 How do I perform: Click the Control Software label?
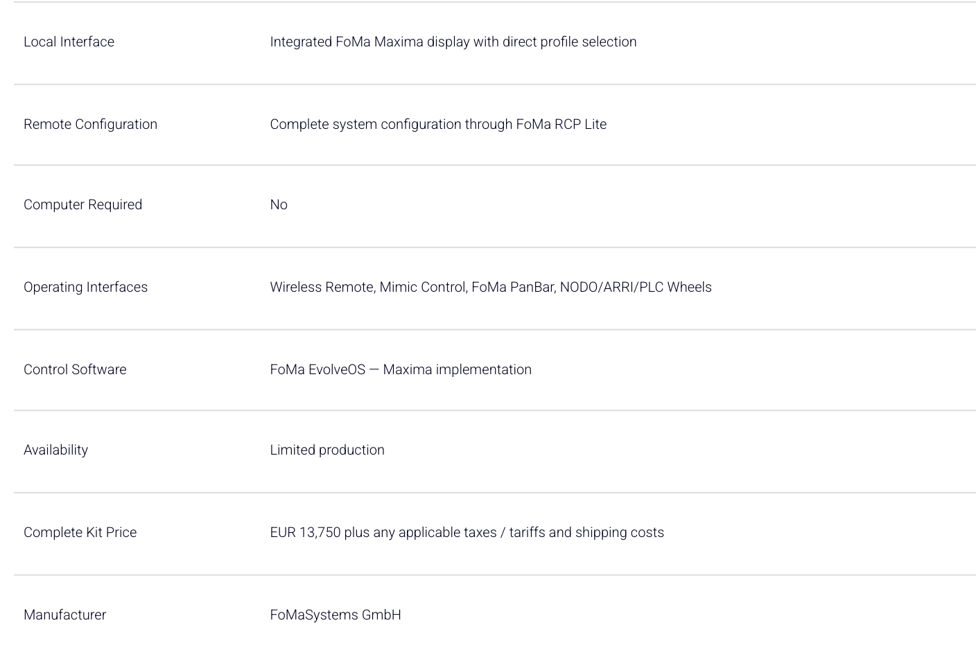pos(75,369)
